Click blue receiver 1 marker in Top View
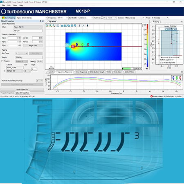The width and height of the screenshot is (184, 184). pos(77,45)
